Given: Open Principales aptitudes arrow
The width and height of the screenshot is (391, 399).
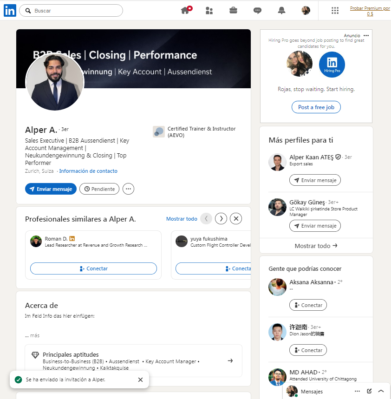Looking at the screenshot, I should click(230, 360).
